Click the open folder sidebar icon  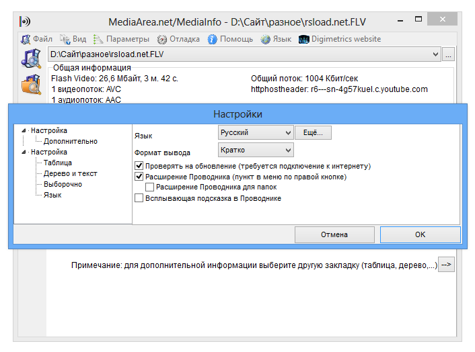click(x=31, y=85)
